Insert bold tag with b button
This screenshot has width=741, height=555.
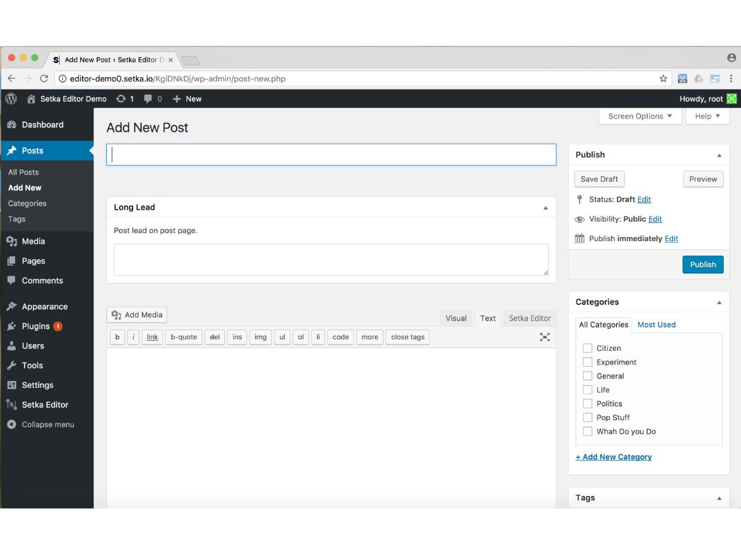click(x=117, y=337)
